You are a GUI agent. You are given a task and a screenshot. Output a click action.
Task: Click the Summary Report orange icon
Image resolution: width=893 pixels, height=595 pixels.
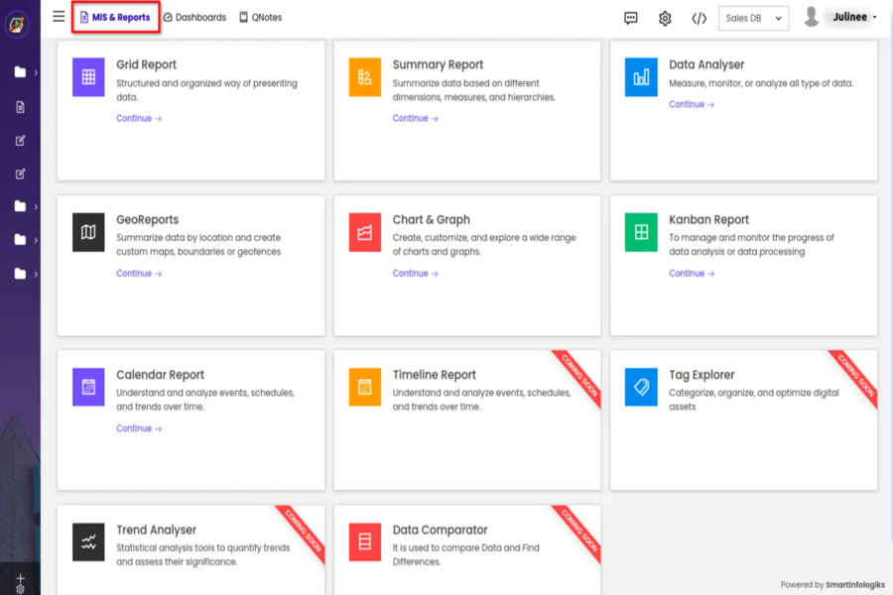(364, 77)
